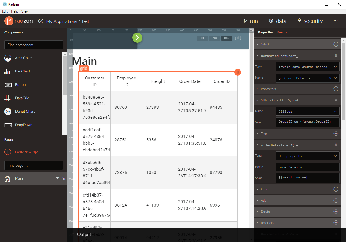This screenshot has height=242, width=346.
Task: Click the orderDetails Name field
Action: 307,167
